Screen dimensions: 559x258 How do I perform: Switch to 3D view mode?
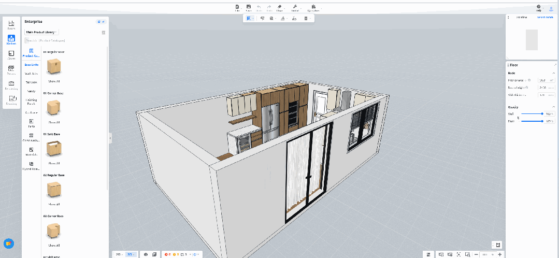(130, 254)
